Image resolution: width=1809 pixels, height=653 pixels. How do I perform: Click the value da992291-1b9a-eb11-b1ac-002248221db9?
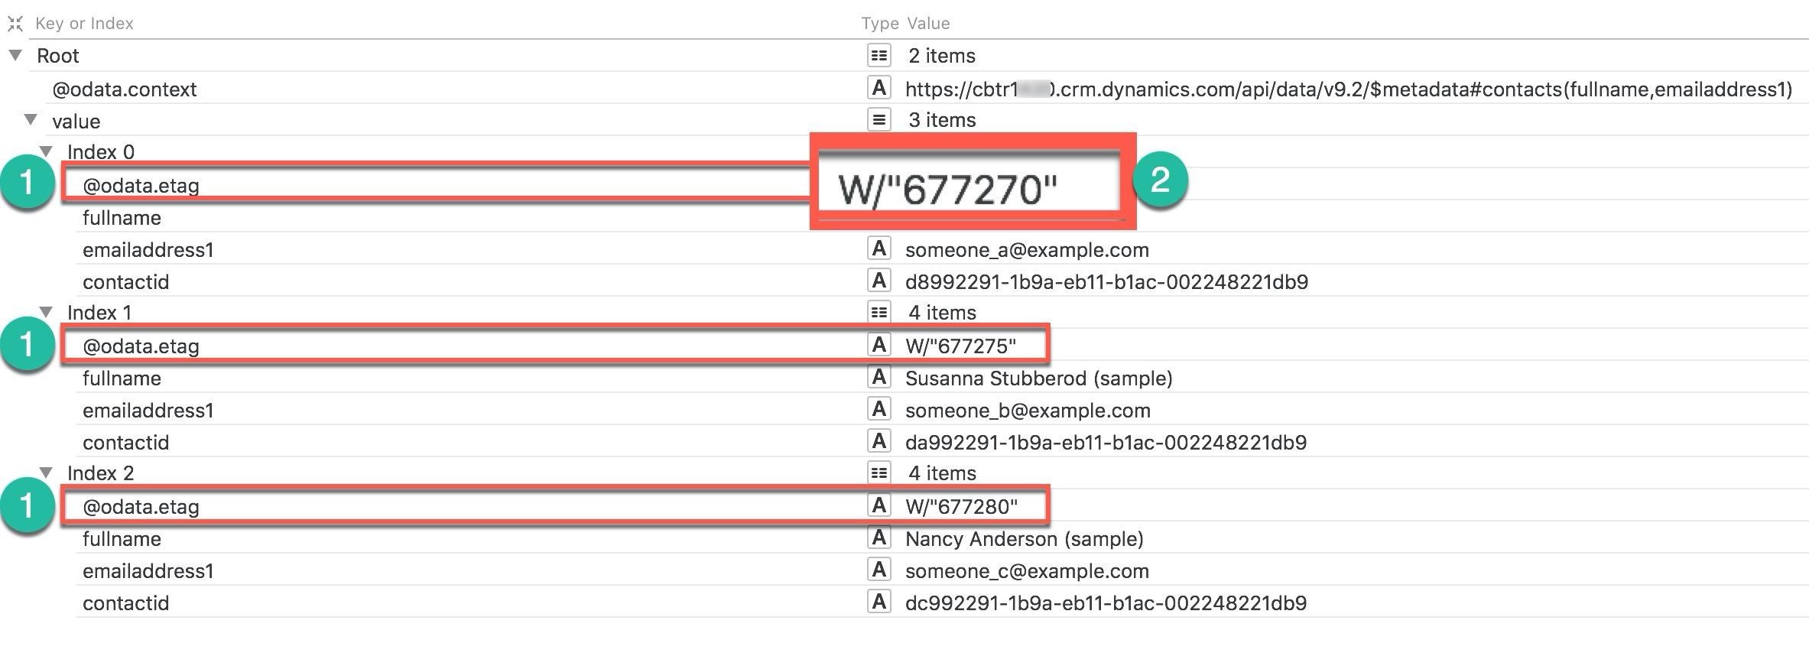point(1106,443)
